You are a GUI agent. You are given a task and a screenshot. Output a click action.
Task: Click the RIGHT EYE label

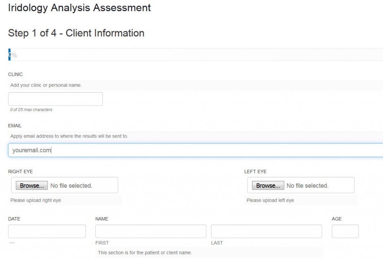[x=21, y=172]
